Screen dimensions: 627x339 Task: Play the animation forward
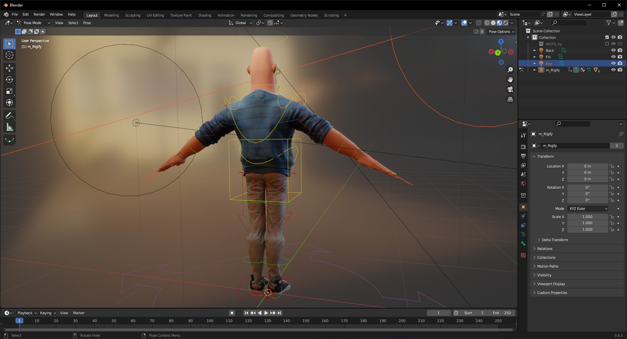pos(266,313)
